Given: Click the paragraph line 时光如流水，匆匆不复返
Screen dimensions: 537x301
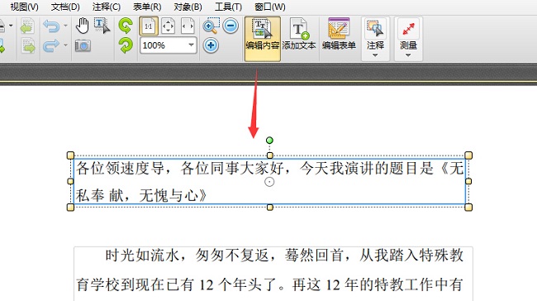Looking at the screenshot, I should (187, 256).
